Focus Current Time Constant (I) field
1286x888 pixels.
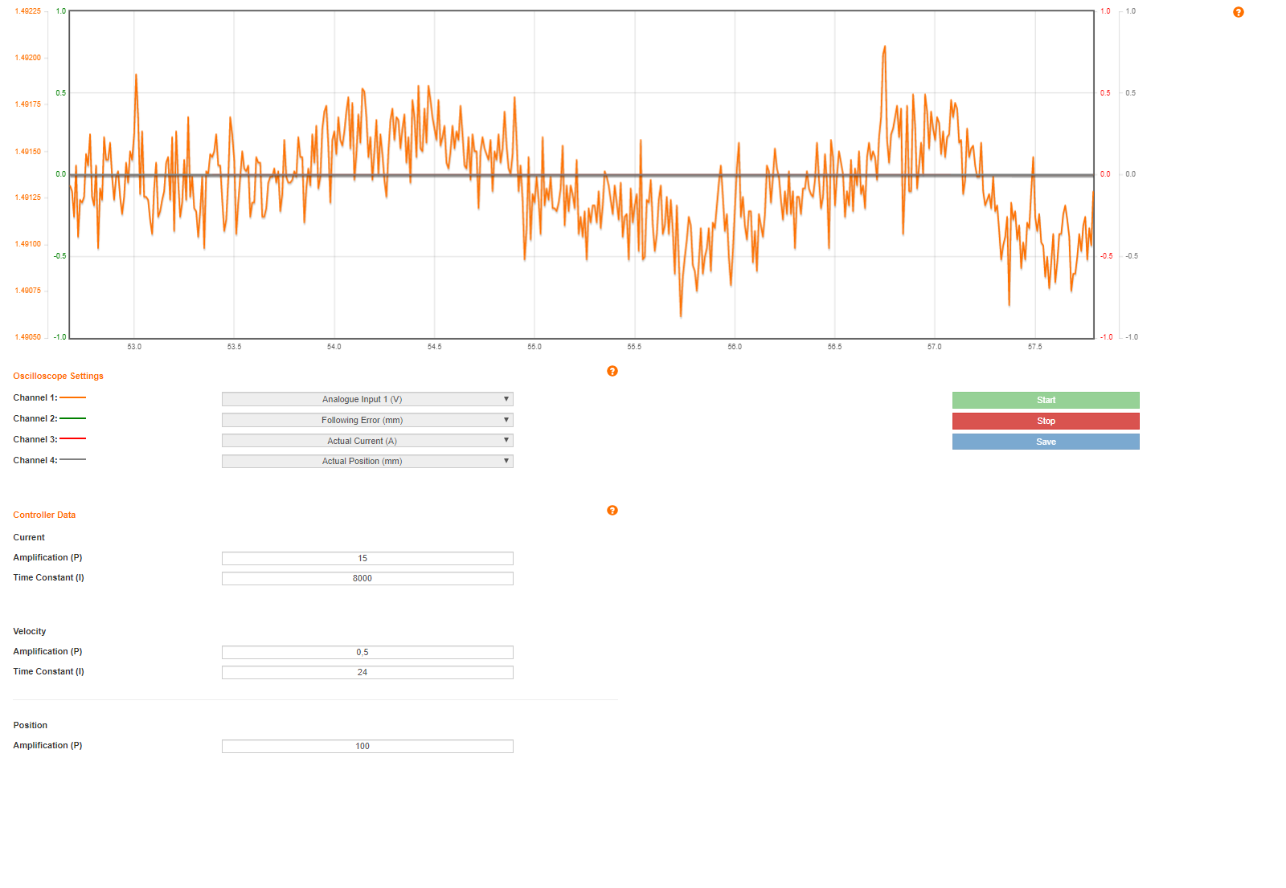[x=367, y=579]
